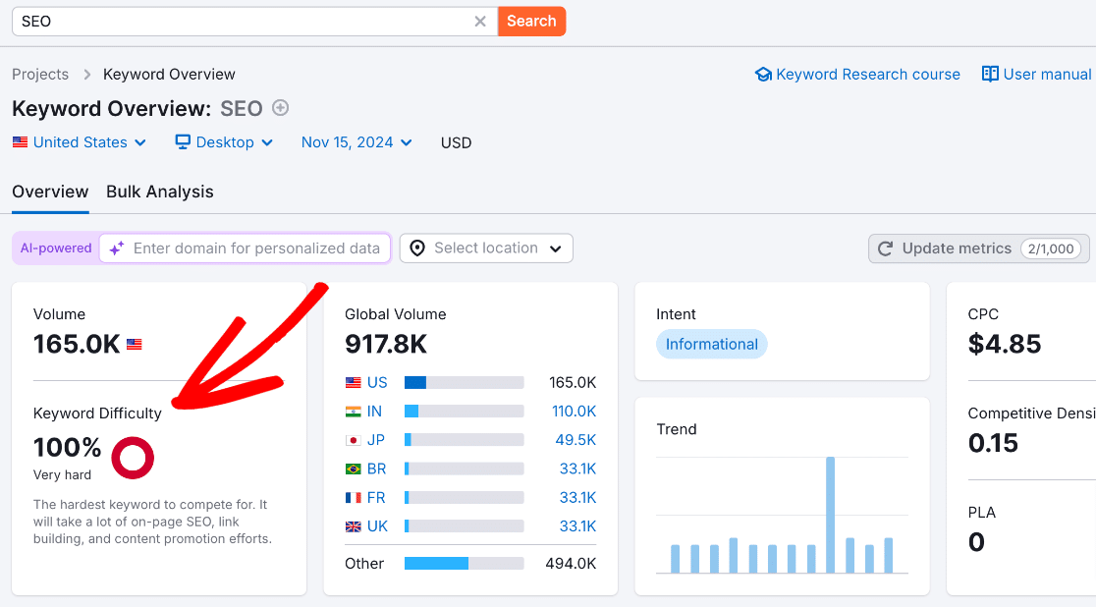Click the Brazil flag in Global Volume list
Viewport: 1096px width, 607px height.
(352, 469)
